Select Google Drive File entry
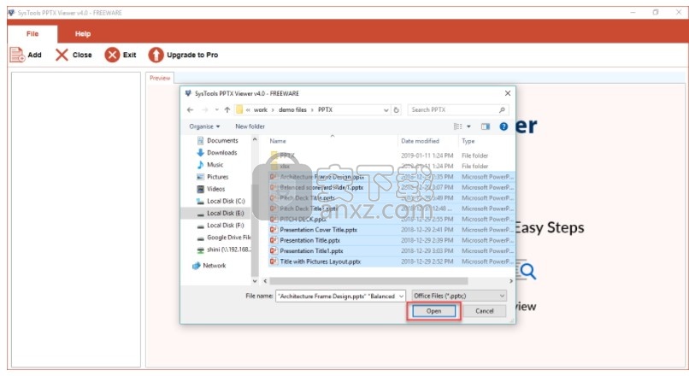This screenshot has height=376, width=689. [228, 238]
